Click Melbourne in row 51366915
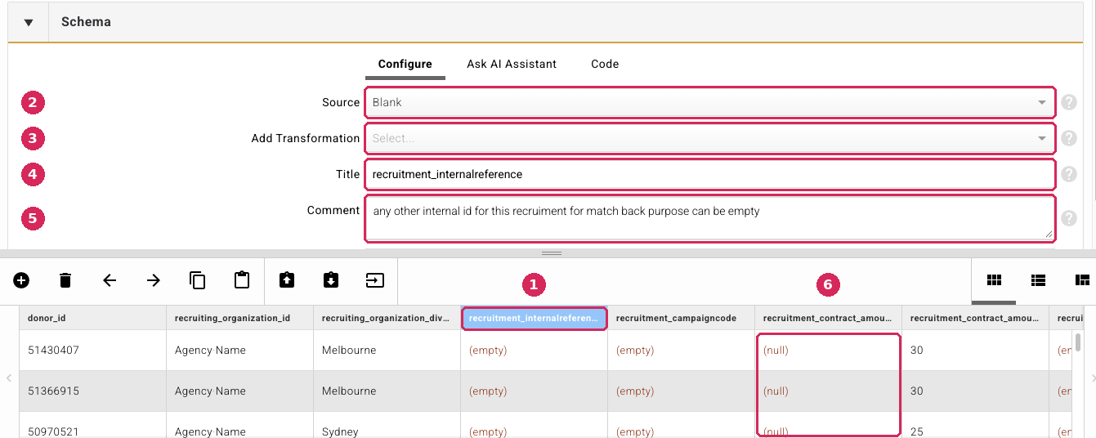1096x438 pixels. [387, 391]
